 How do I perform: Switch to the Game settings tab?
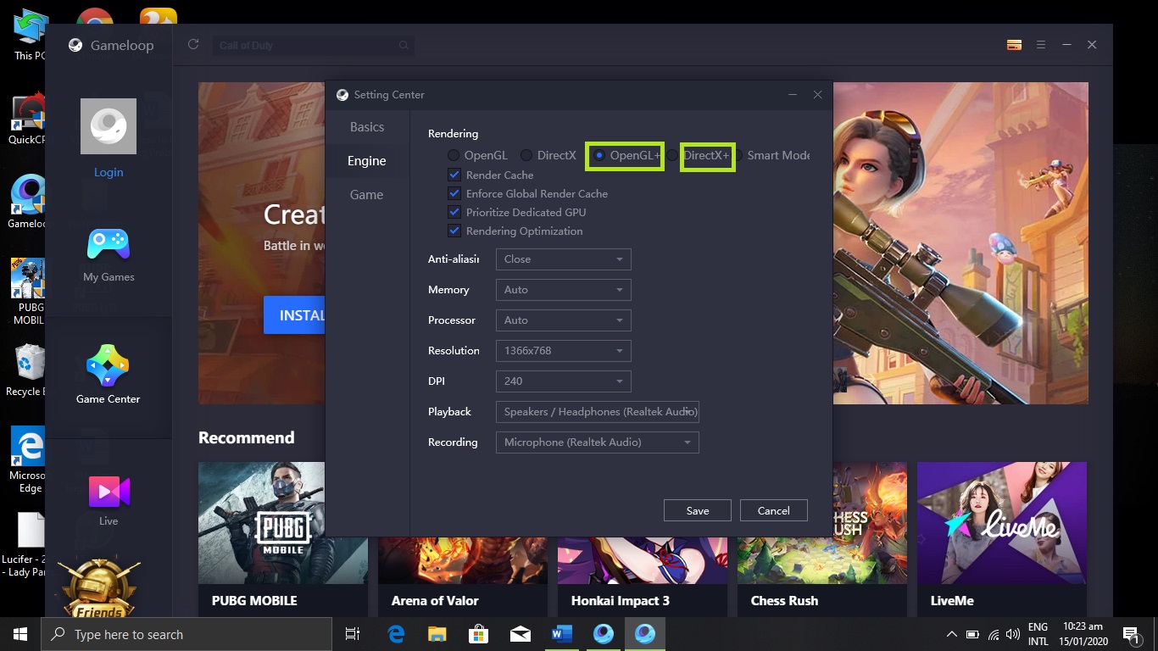click(x=367, y=195)
